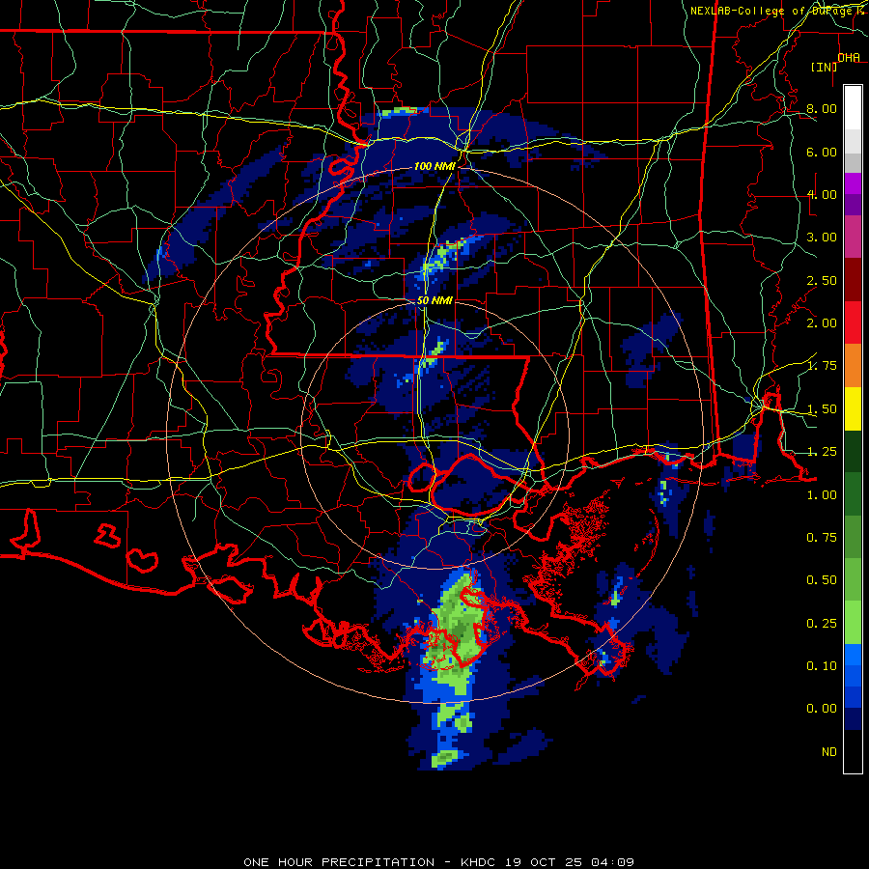This screenshot has height=869, width=869.
Task: Select the 2.50 legend value
Action: [822, 280]
